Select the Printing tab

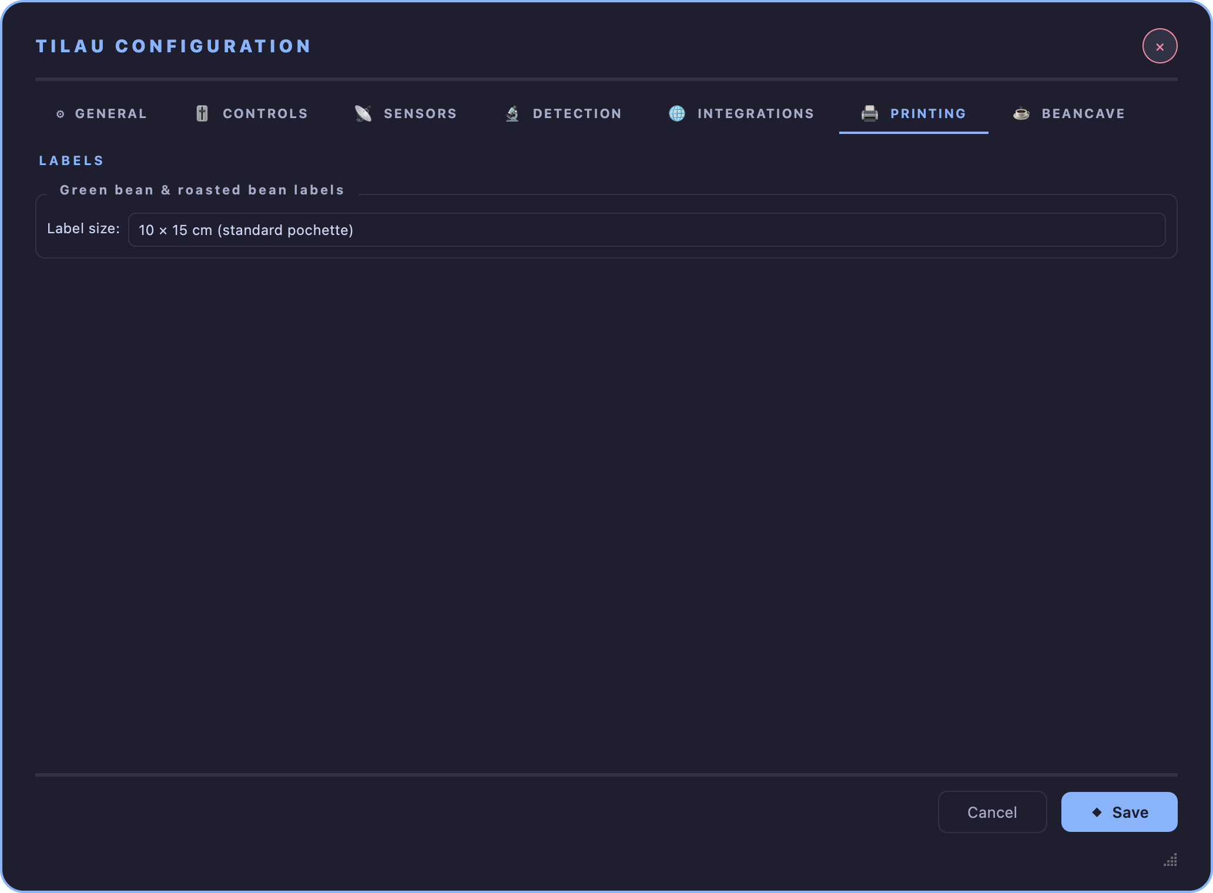[x=913, y=113]
